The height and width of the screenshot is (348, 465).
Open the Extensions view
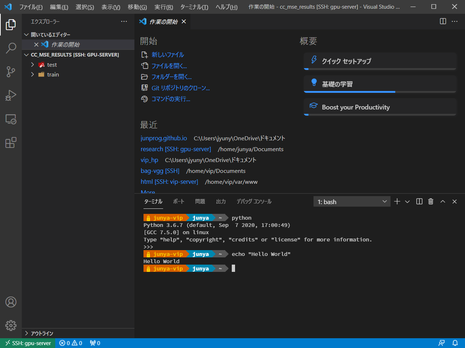[11, 142]
